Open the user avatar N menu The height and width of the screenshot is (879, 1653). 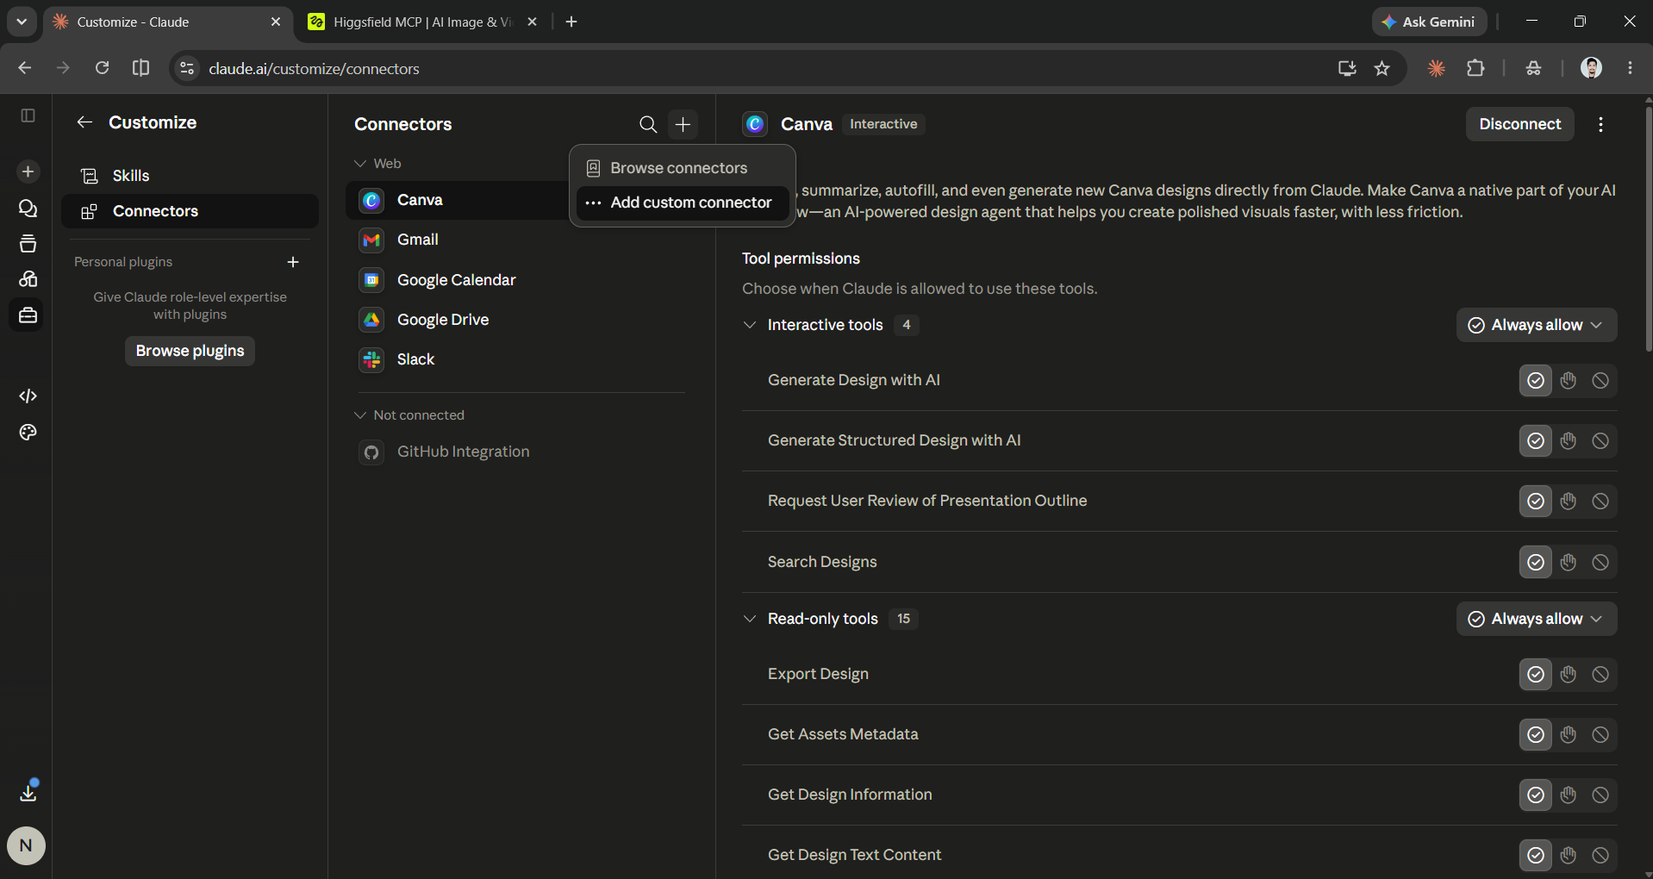click(26, 845)
